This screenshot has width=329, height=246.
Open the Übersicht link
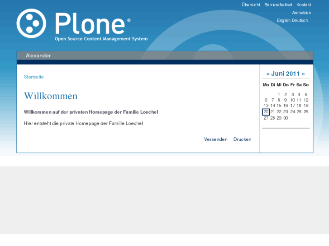click(251, 5)
